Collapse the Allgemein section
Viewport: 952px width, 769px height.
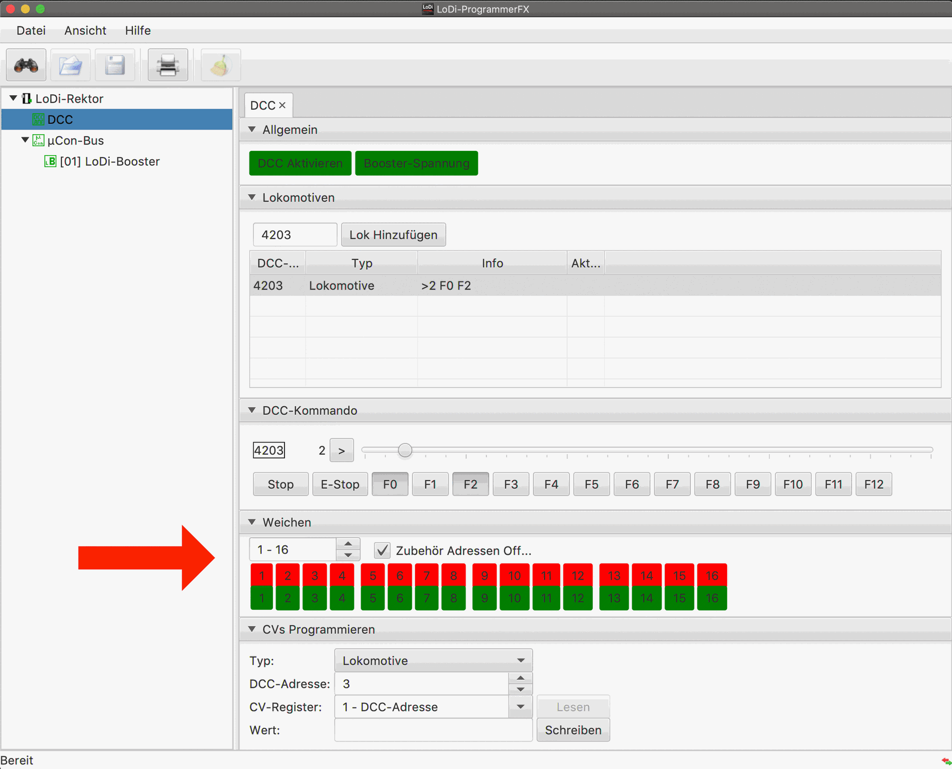252,129
